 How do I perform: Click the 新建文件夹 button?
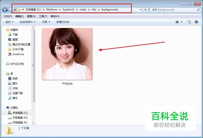click(x=63, y=22)
